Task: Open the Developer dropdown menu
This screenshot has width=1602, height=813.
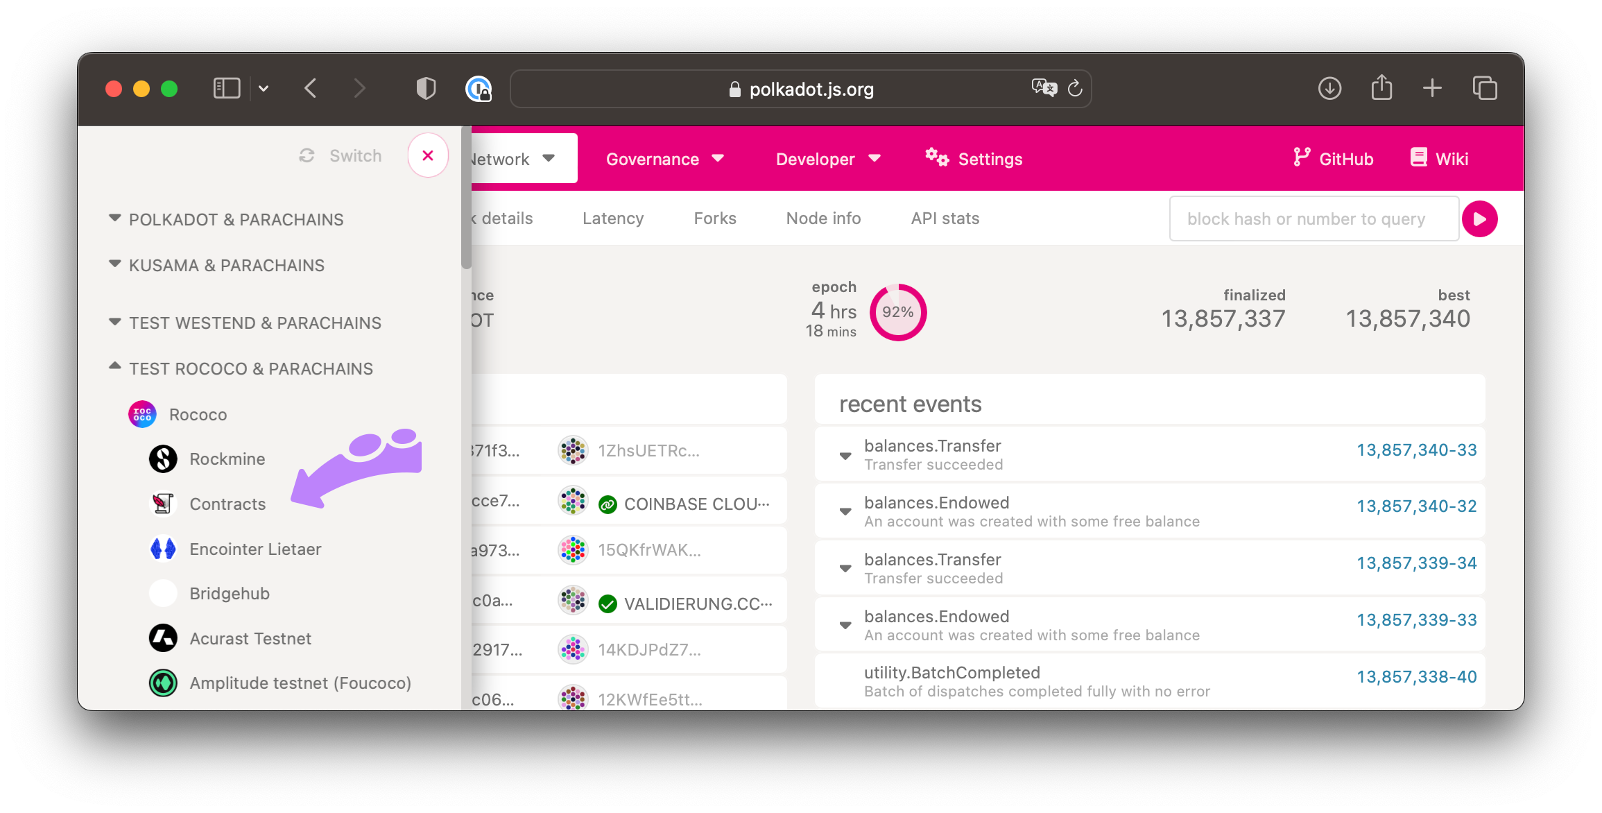Action: [x=829, y=159]
